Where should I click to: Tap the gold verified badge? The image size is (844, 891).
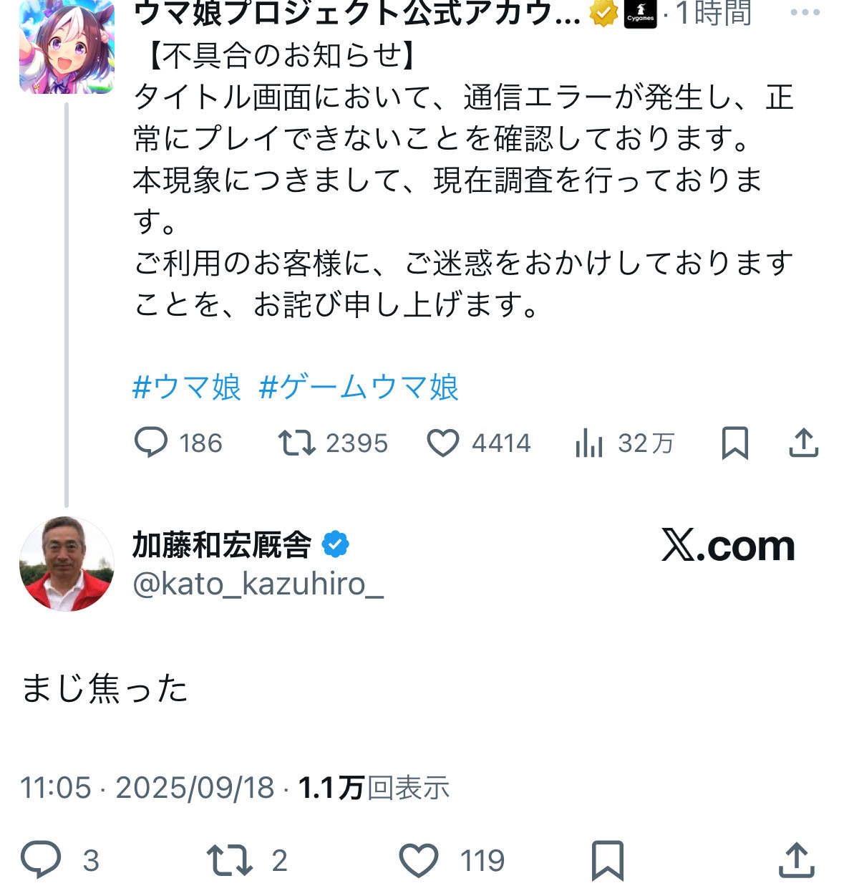[x=603, y=13]
